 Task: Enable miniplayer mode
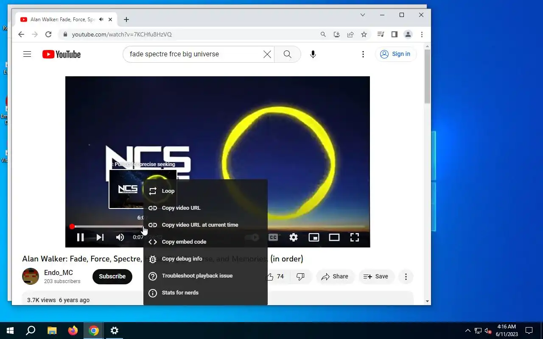pos(314,237)
